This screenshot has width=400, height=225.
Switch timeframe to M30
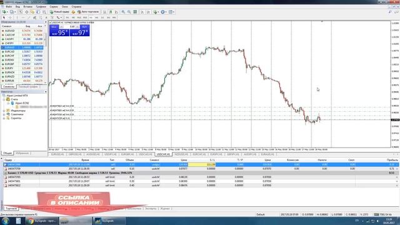(x=85, y=17)
